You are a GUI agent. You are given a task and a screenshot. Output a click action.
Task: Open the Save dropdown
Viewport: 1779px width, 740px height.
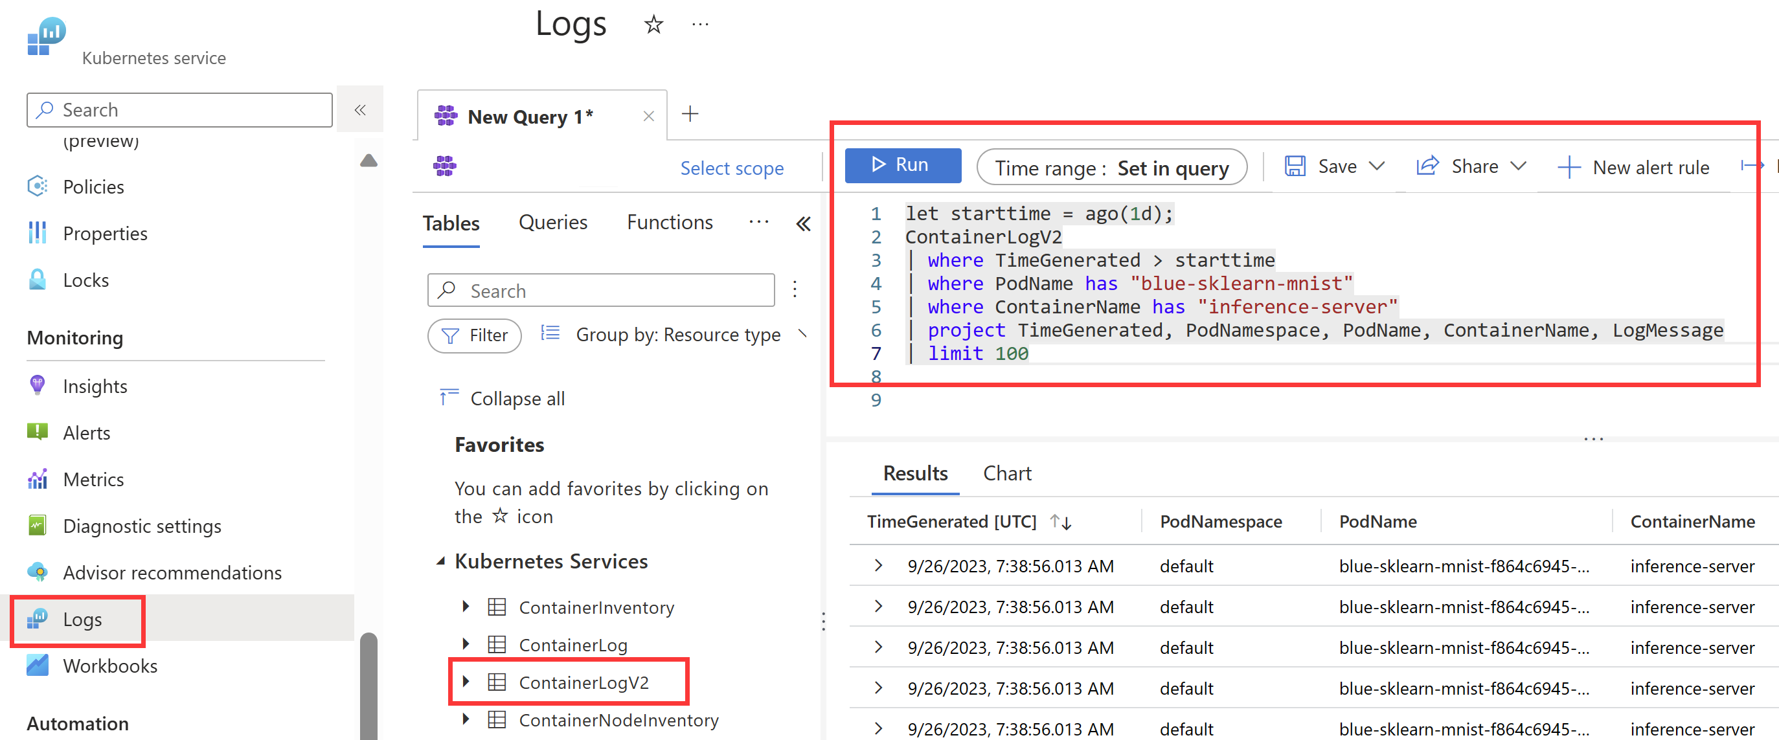[x=1376, y=166]
